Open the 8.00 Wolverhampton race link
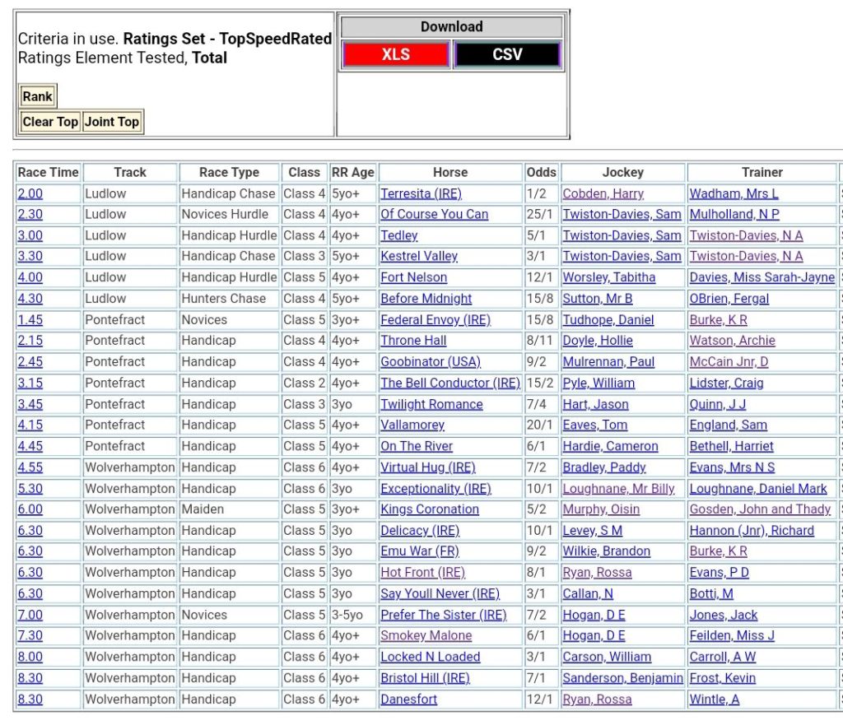Screen dimensions: 843x725 coord(30,657)
